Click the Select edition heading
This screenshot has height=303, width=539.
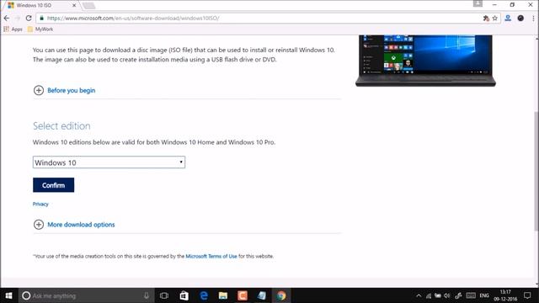click(61, 126)
